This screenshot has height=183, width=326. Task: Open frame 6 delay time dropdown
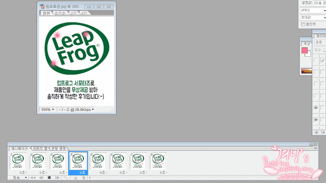[x=123, y=172]
